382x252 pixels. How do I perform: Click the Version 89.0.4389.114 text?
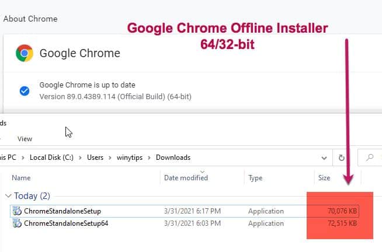(115, 97)
